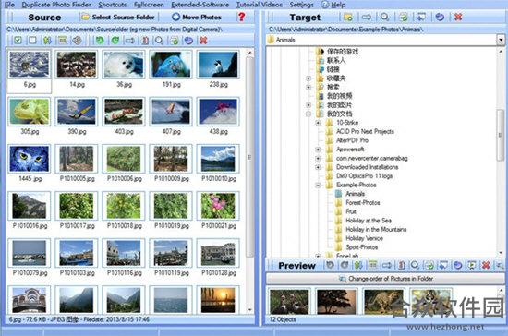Click slideshow play icon in Preview toolbar

[472, 266]
